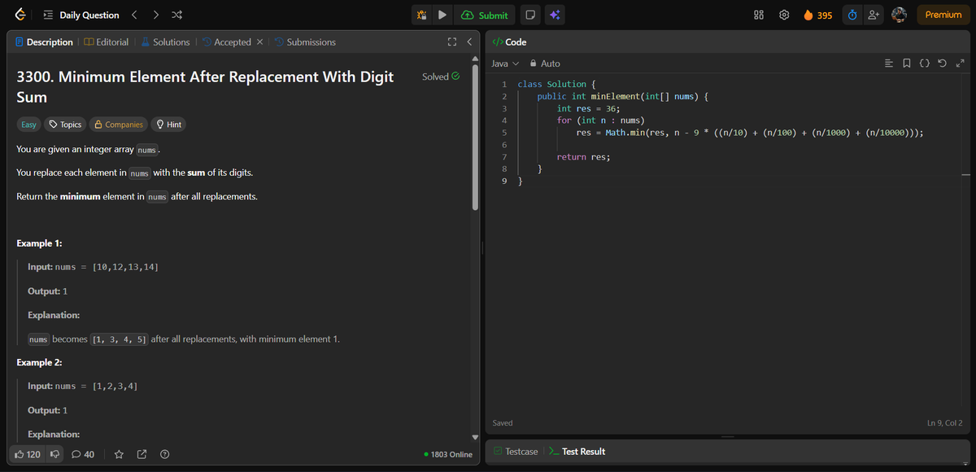Click the 1803 Online indicator

[448, 454]
